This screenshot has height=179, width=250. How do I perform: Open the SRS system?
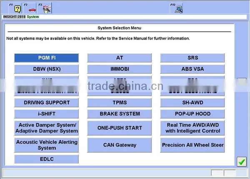[x=192, y=58]
